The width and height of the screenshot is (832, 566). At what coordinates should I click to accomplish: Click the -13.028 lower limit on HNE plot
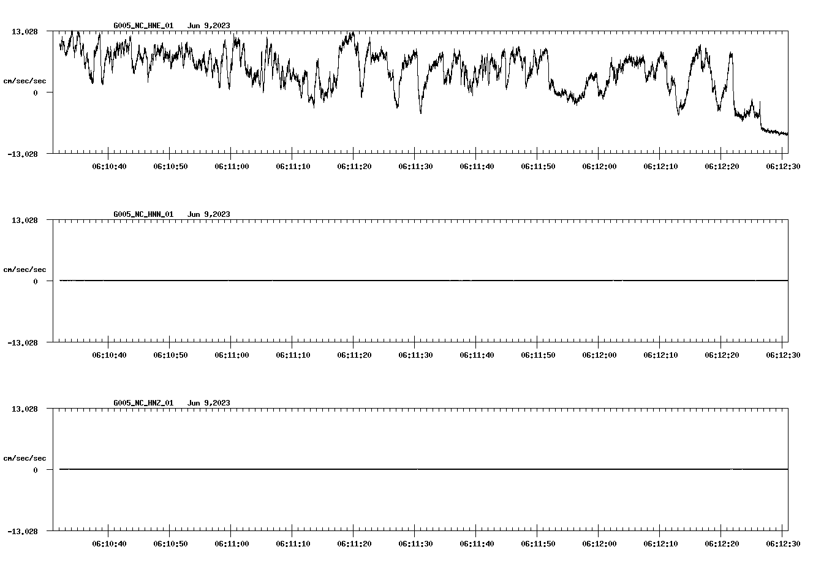point(23,154)
